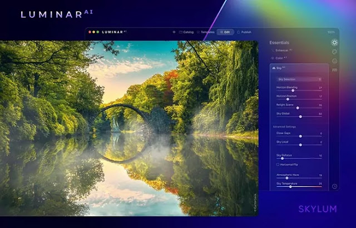Enable the Horizontal Flip checkbox
The image size is (356, 228).
click(278, 165)
